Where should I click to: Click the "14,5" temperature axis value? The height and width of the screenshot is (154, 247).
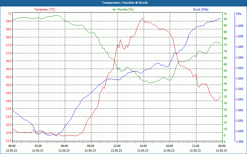(x=9, y=93)
